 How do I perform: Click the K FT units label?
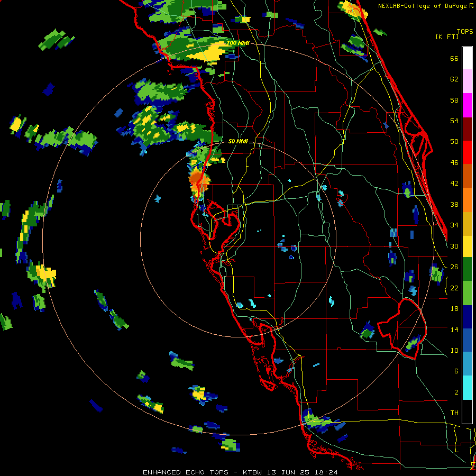coord(447,36)
